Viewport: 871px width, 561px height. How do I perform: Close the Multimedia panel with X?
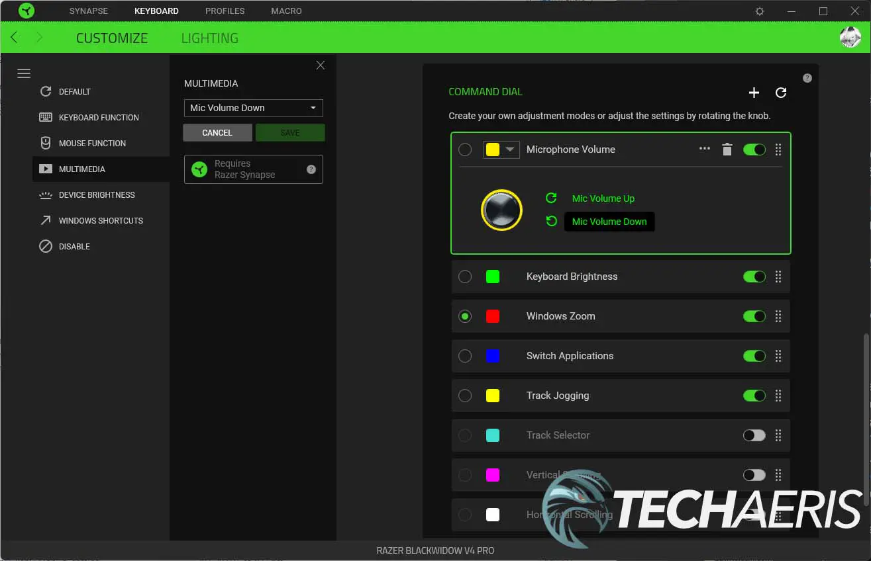tap(321, 65)
